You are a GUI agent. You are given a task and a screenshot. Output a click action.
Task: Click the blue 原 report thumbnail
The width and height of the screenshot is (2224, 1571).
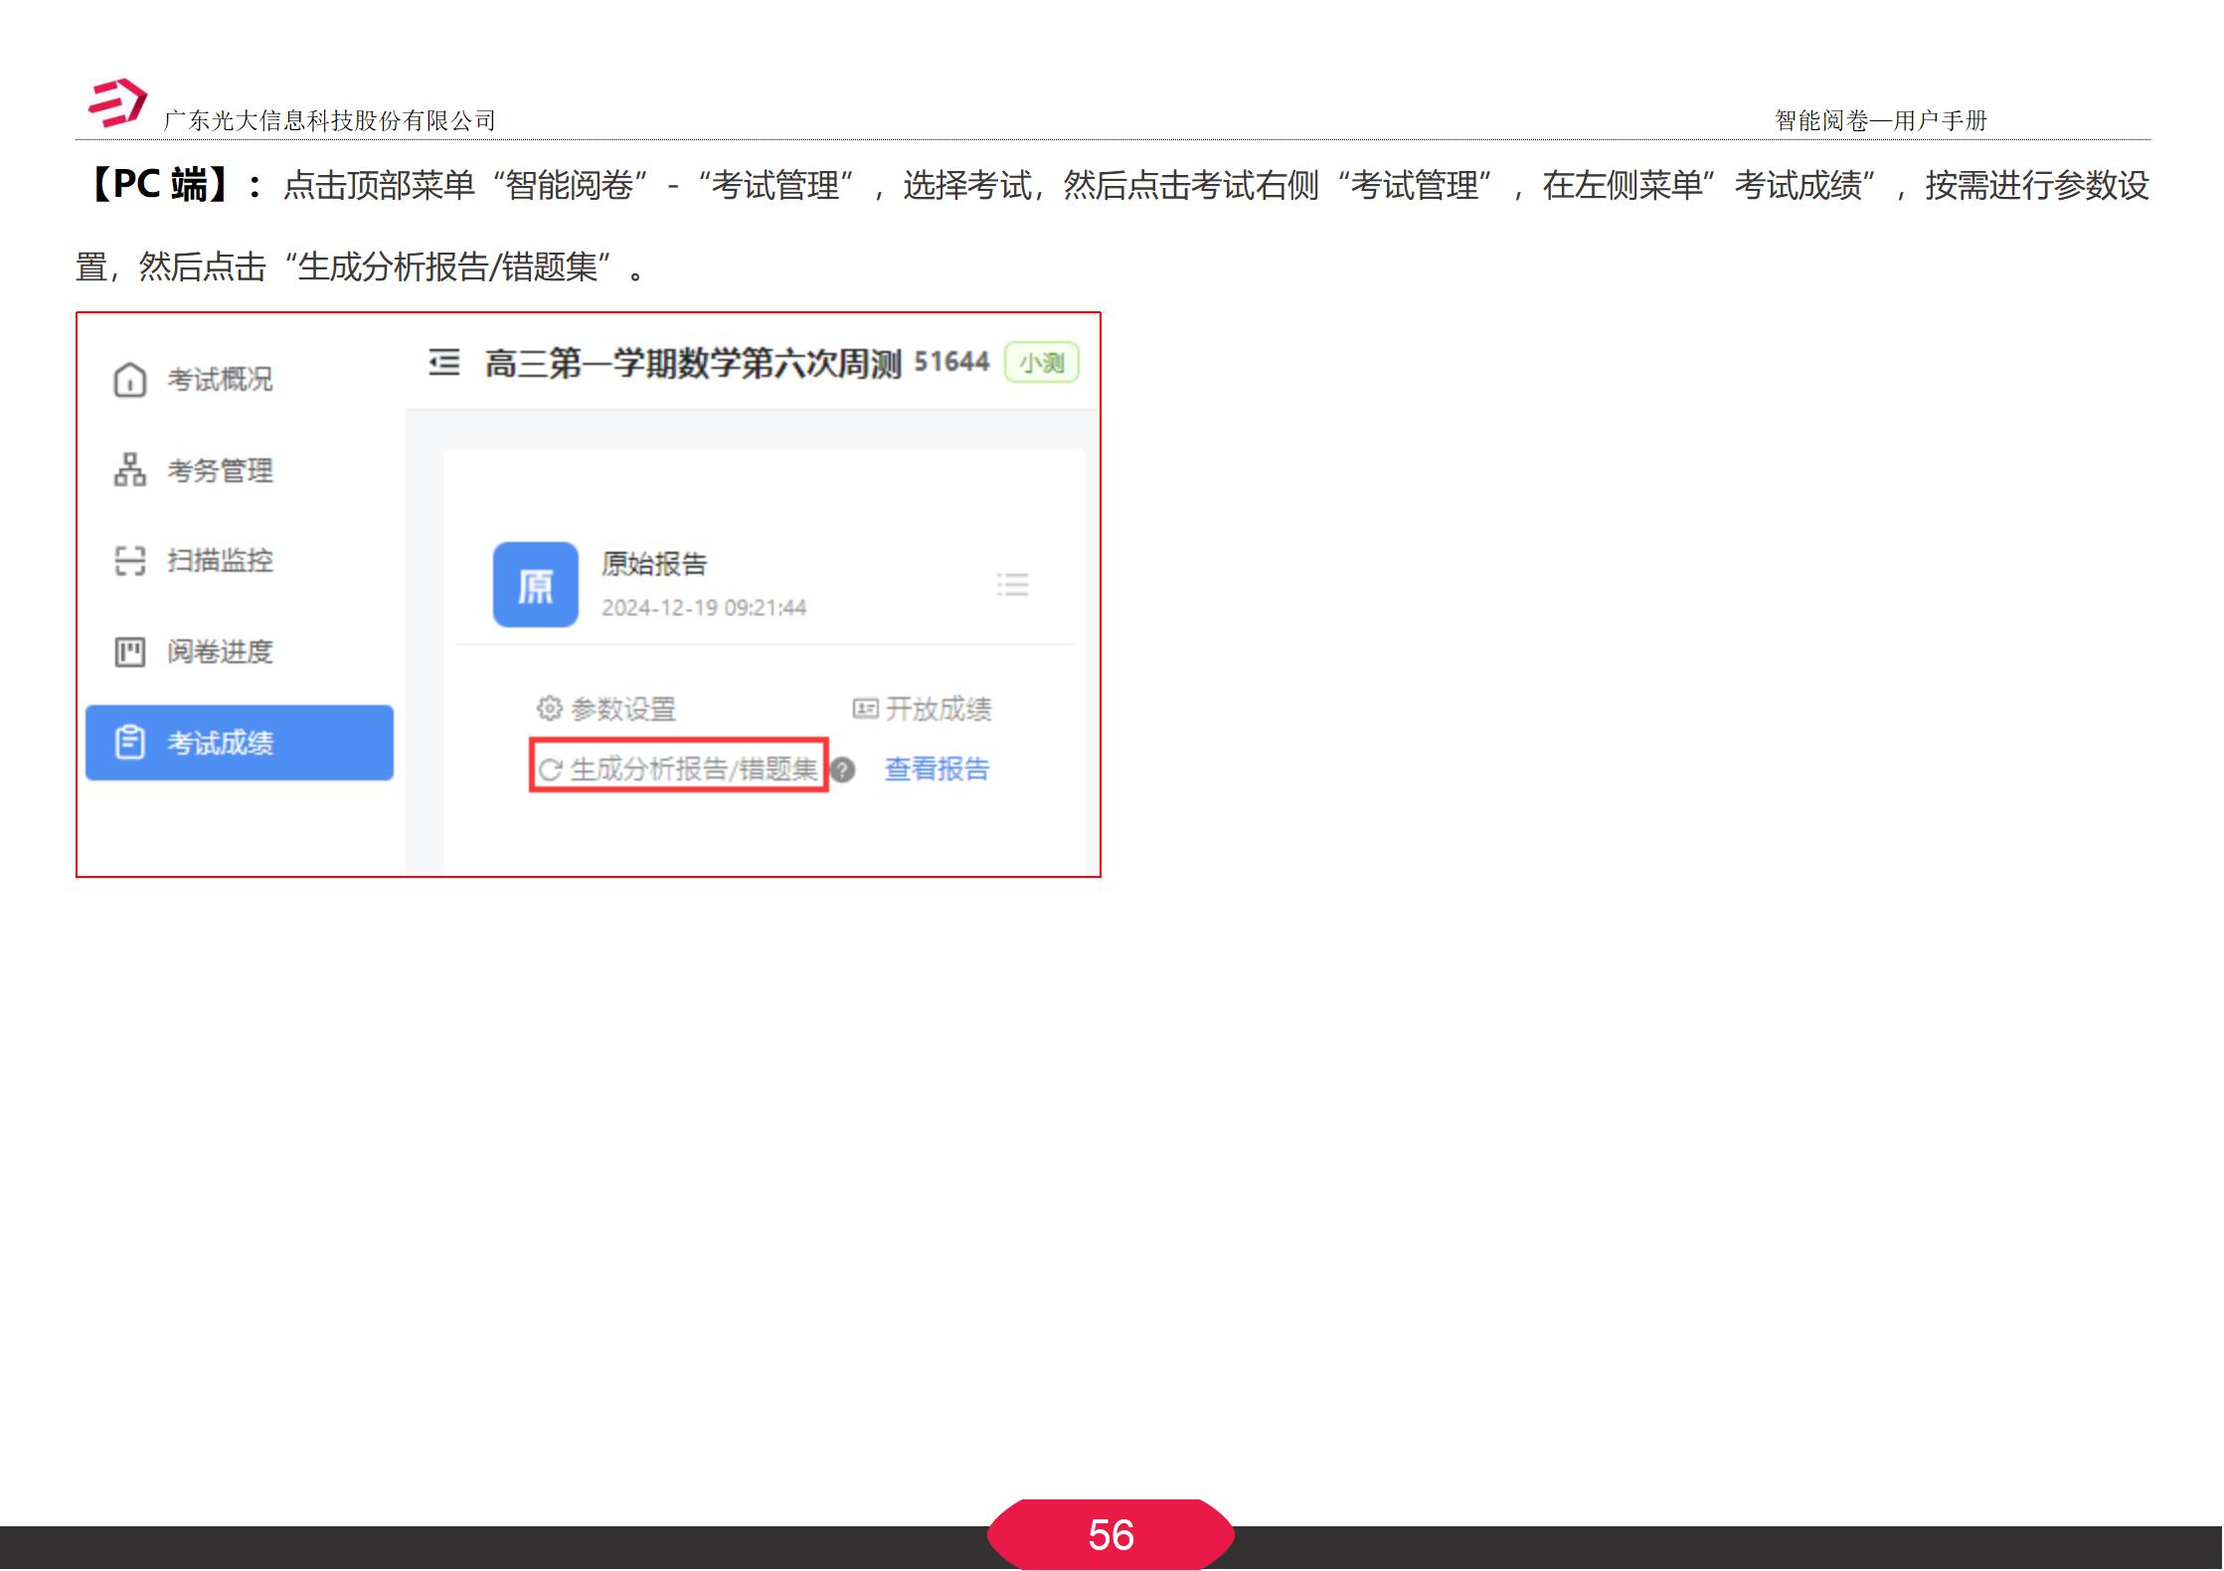pos(534,585)
